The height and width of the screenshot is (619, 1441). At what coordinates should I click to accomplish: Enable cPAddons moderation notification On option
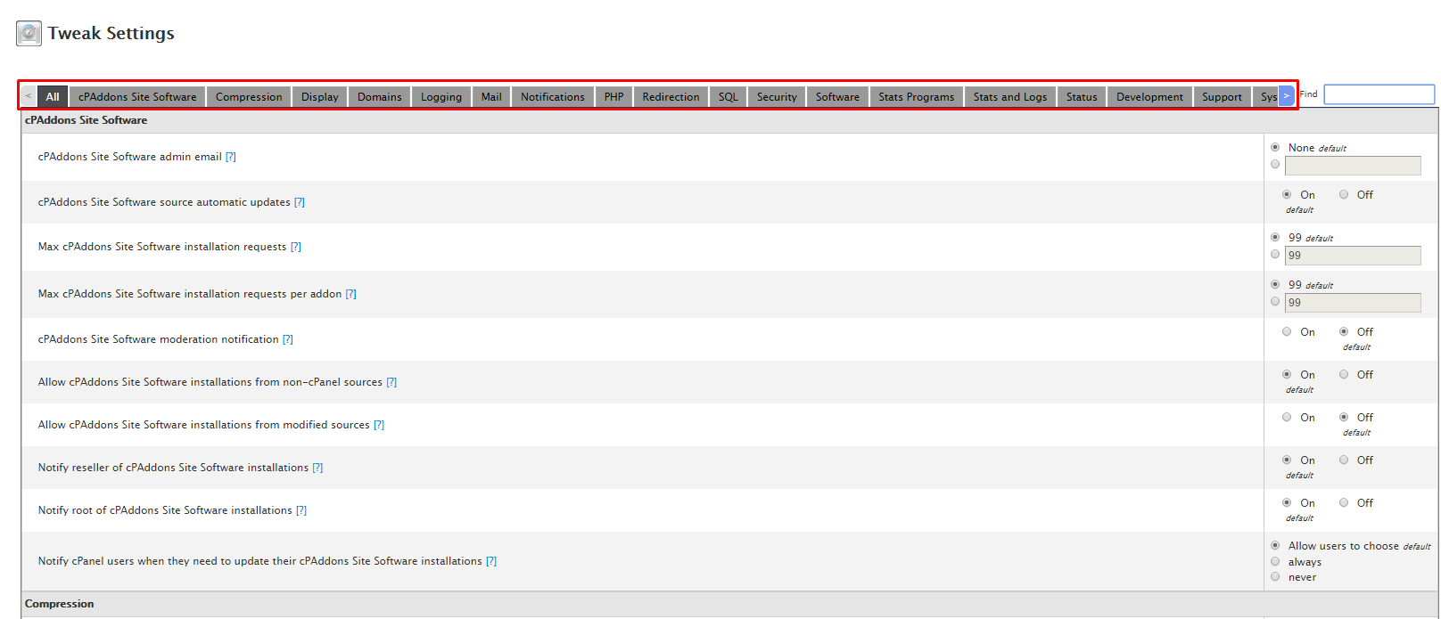pyautogui.click(x=1287, y=332)
